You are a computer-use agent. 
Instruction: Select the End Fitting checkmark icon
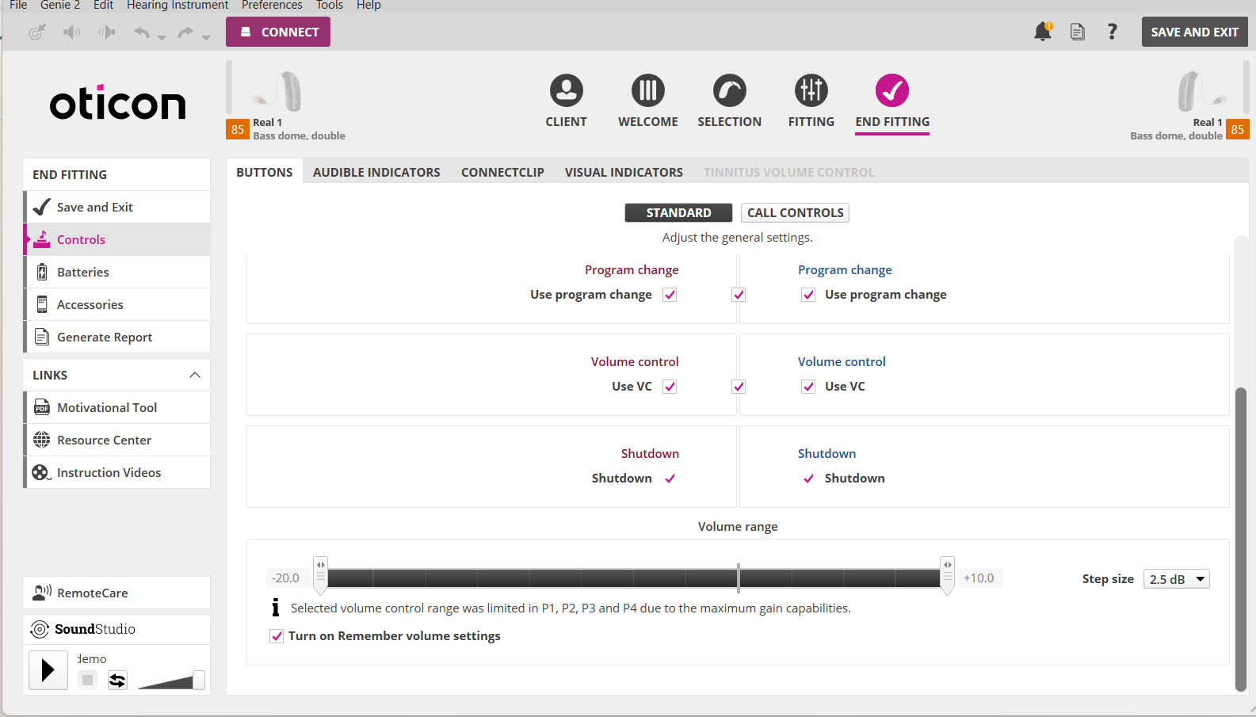pos(892,90)
